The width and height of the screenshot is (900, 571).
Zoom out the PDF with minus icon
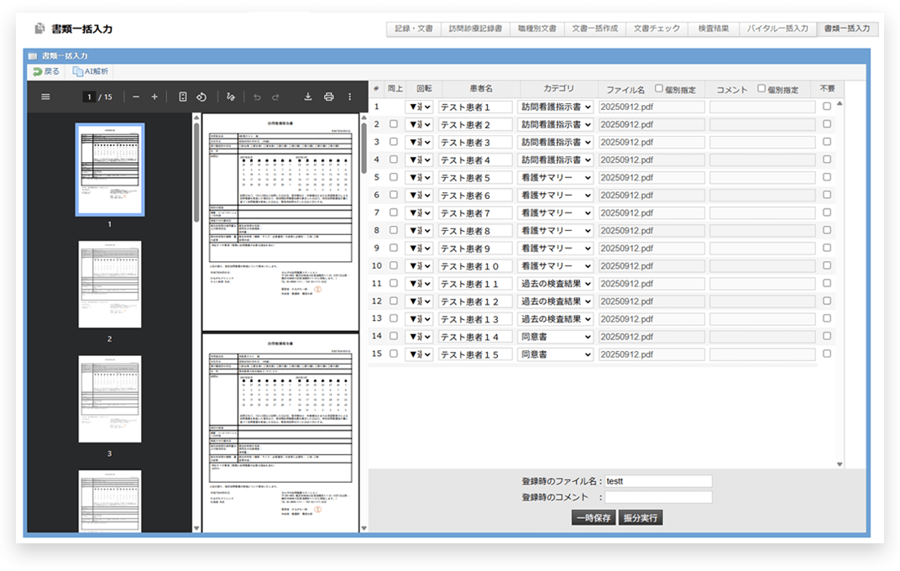tap(136, 97)
